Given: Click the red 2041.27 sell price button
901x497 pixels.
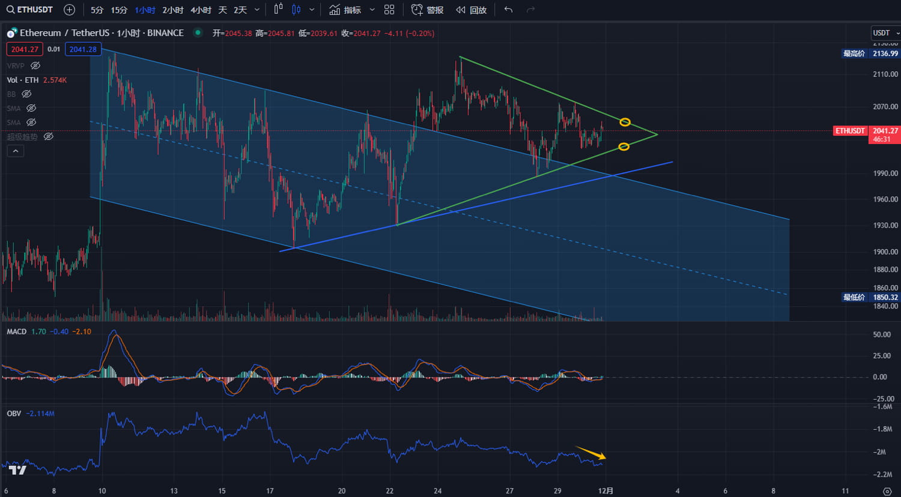Looking at the screenshot, I should pyautogui.click(x=25, y=49).
